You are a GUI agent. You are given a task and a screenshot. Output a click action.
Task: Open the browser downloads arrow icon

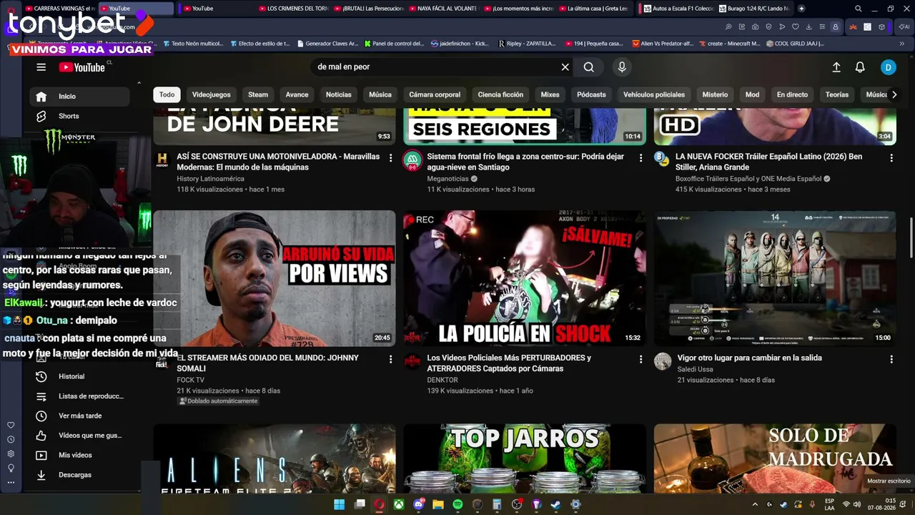click(x=809, y=27)
